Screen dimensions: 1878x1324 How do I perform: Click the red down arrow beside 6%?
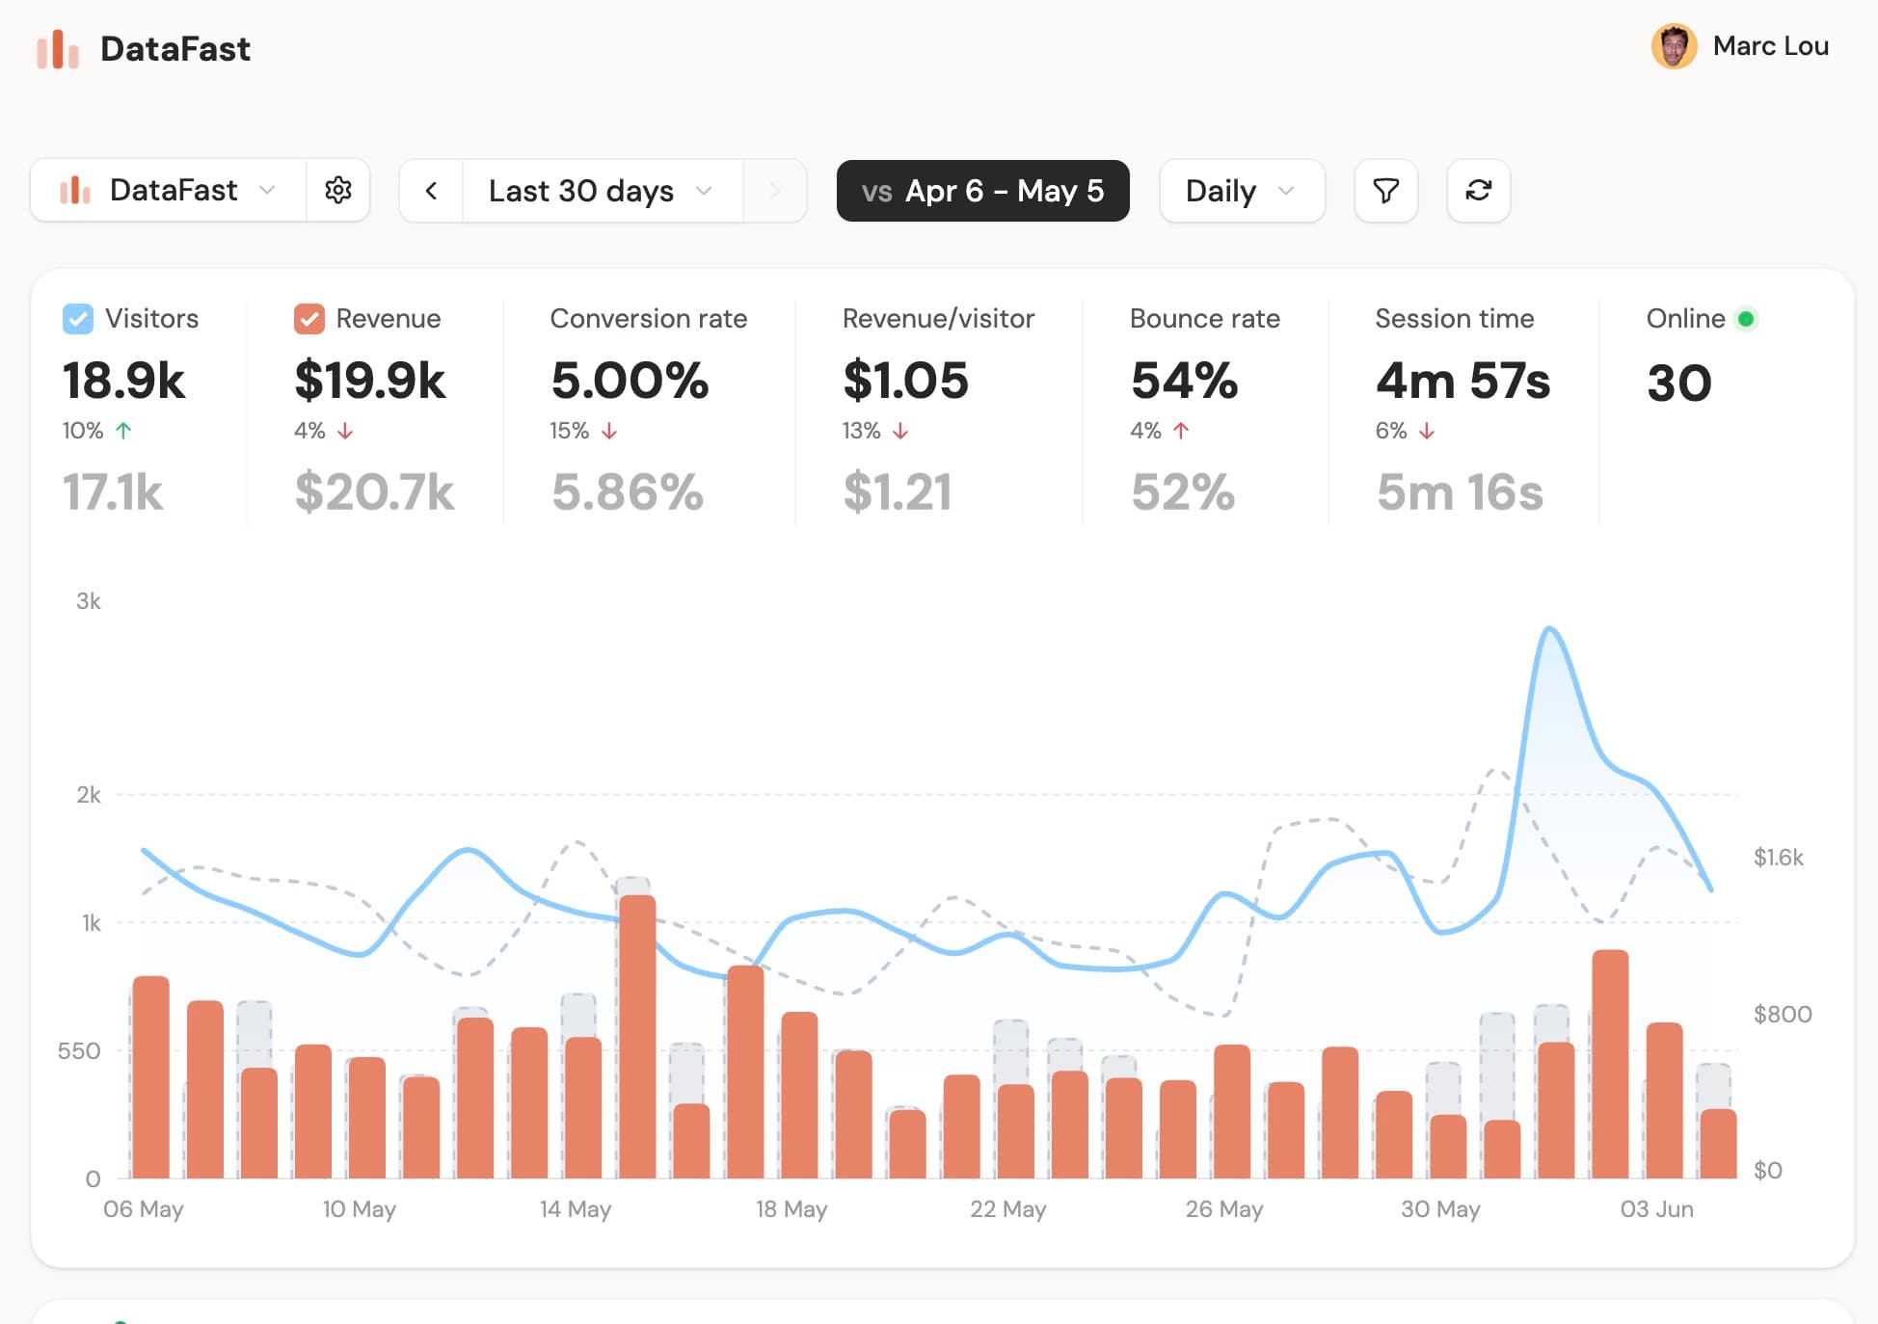pyautogui.click(x=1427, y=431)
